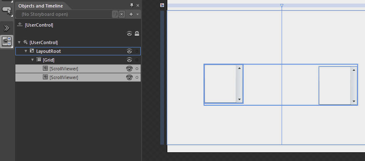This screenshot has height=161, width=365.
Task: Click the dark row ruler bar beside artboard
Action: (x=162, y=77)
